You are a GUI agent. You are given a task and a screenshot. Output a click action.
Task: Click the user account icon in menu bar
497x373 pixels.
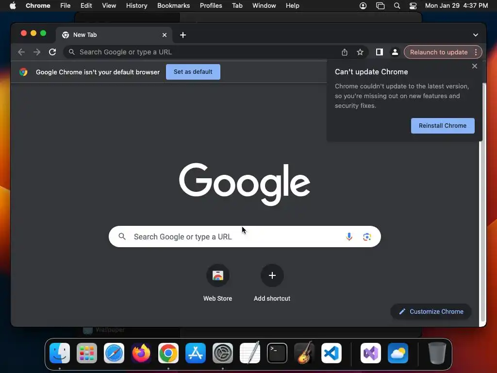pos(363,6)
